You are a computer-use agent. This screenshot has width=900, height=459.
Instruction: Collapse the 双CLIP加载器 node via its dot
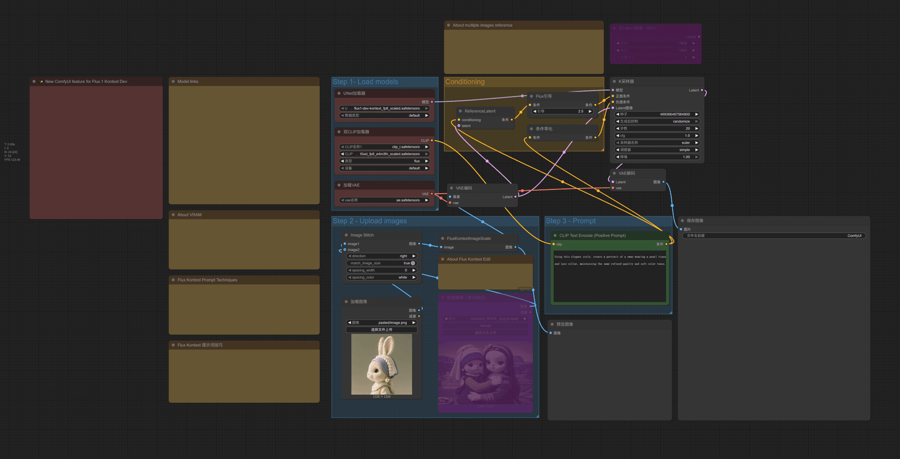339,132
